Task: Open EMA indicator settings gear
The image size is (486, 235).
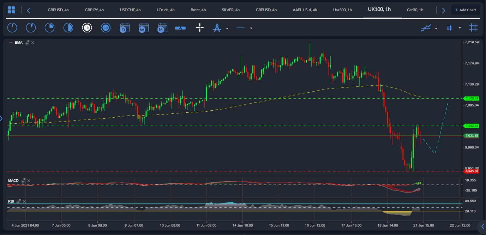Action: 27,42
